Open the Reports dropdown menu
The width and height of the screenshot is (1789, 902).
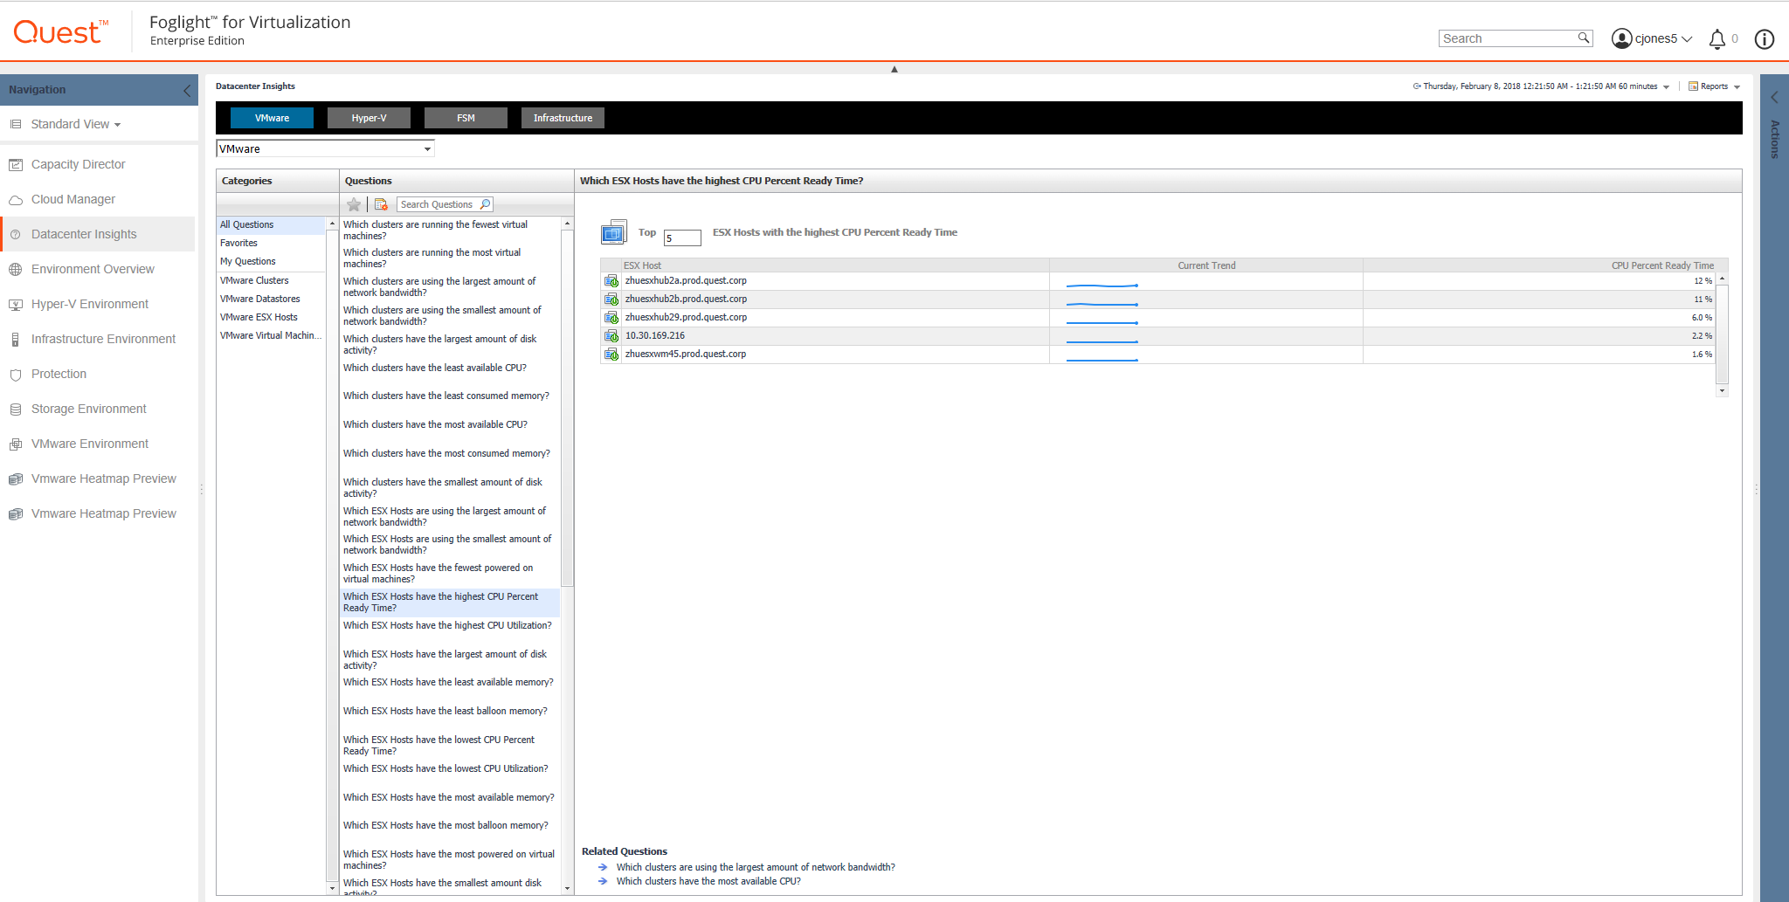[1714, 86]
